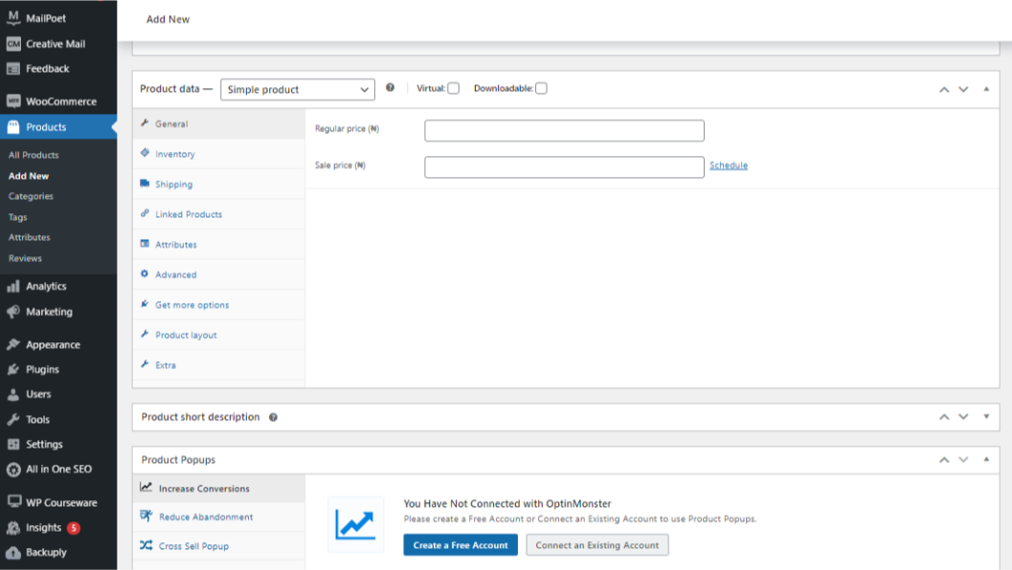The image size is (1012, 570).
Task: Open the Linked Products tab
Action: point(219,214)
